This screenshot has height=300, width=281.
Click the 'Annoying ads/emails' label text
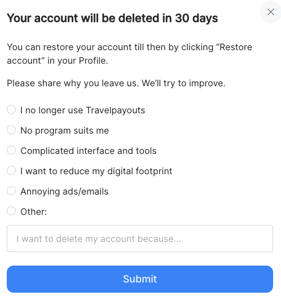click(x=64, y=192)
